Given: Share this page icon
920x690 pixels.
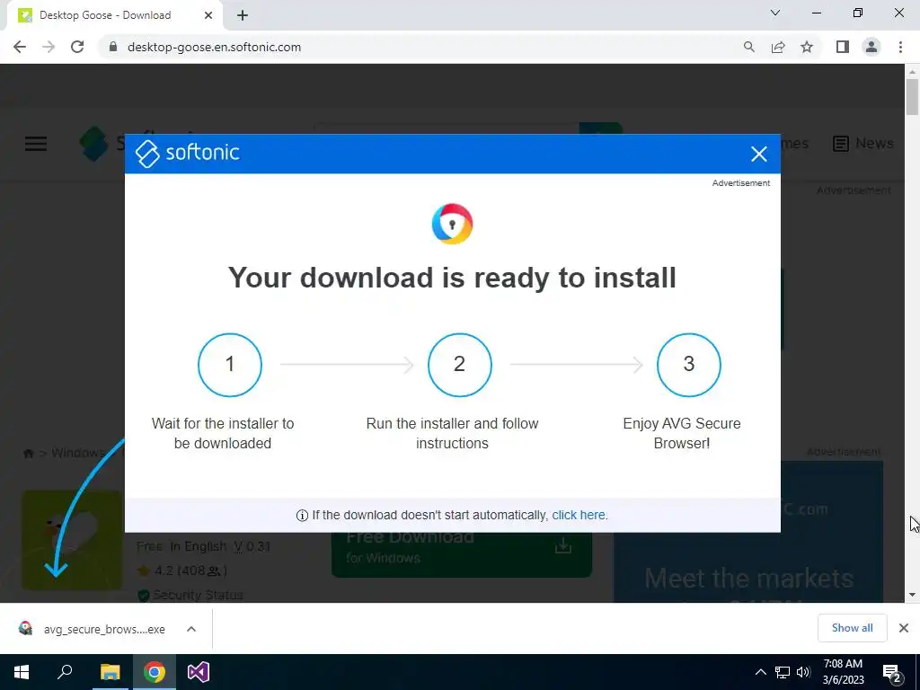Looking at the screenshot, I should (778, 47).
